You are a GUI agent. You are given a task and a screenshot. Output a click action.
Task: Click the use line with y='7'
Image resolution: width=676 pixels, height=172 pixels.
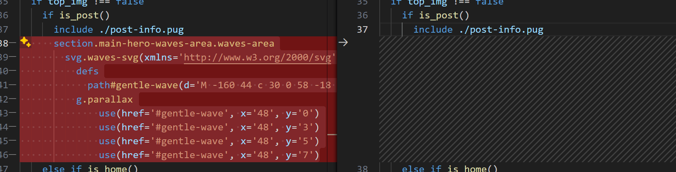208,155
